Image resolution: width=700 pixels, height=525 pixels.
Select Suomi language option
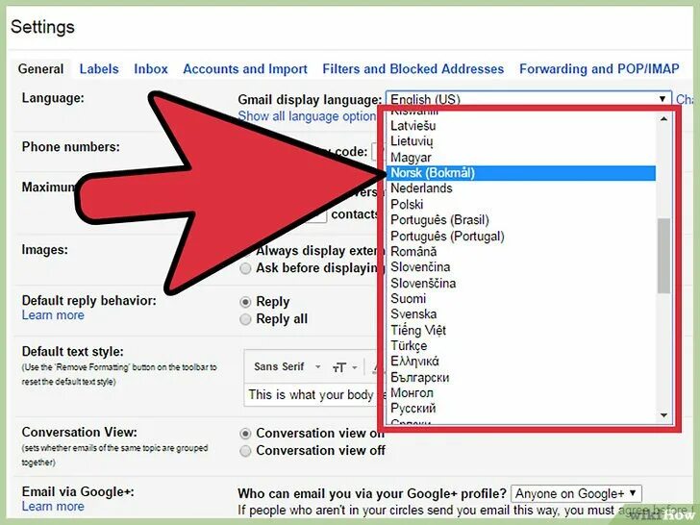[520, 299]
